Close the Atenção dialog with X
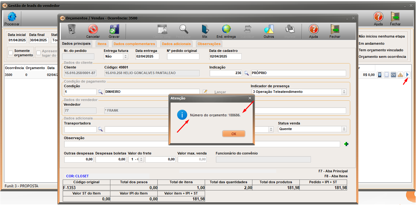 pyautogui.click(x=250, y=98)
